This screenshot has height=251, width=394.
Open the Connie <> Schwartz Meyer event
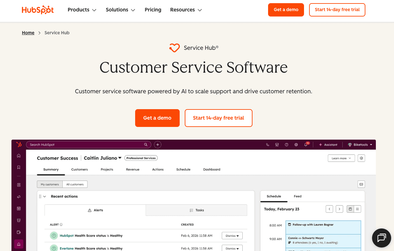pos(323,241)
